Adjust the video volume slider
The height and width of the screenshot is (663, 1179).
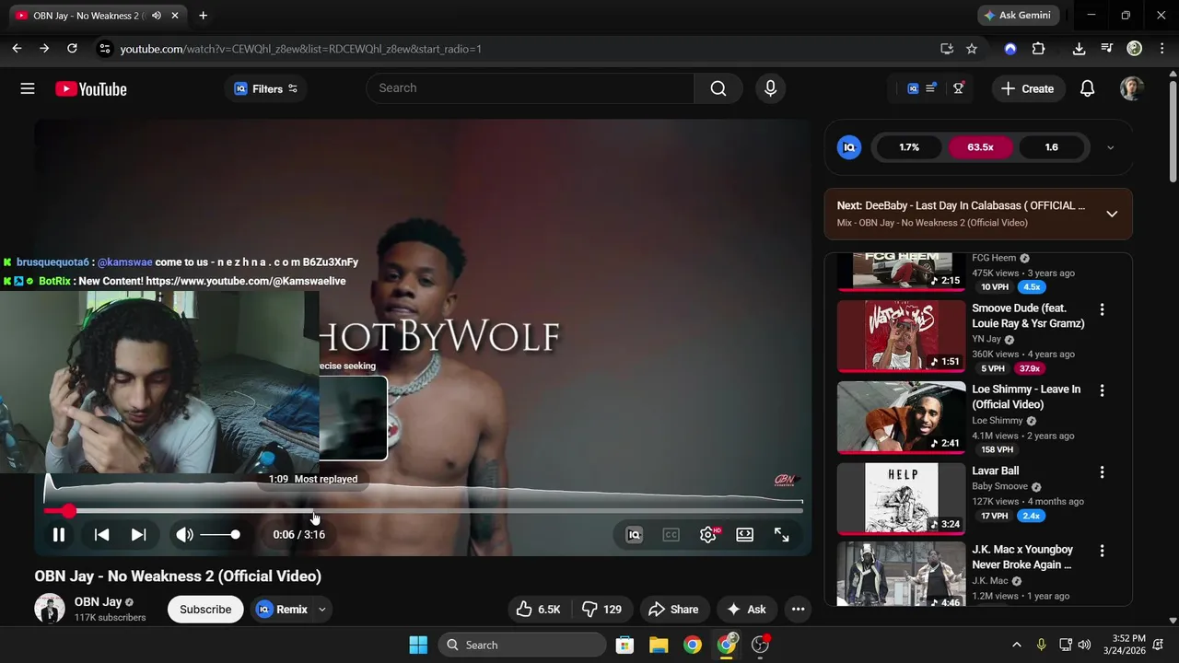pyautogui.click(x=220, y=535)
